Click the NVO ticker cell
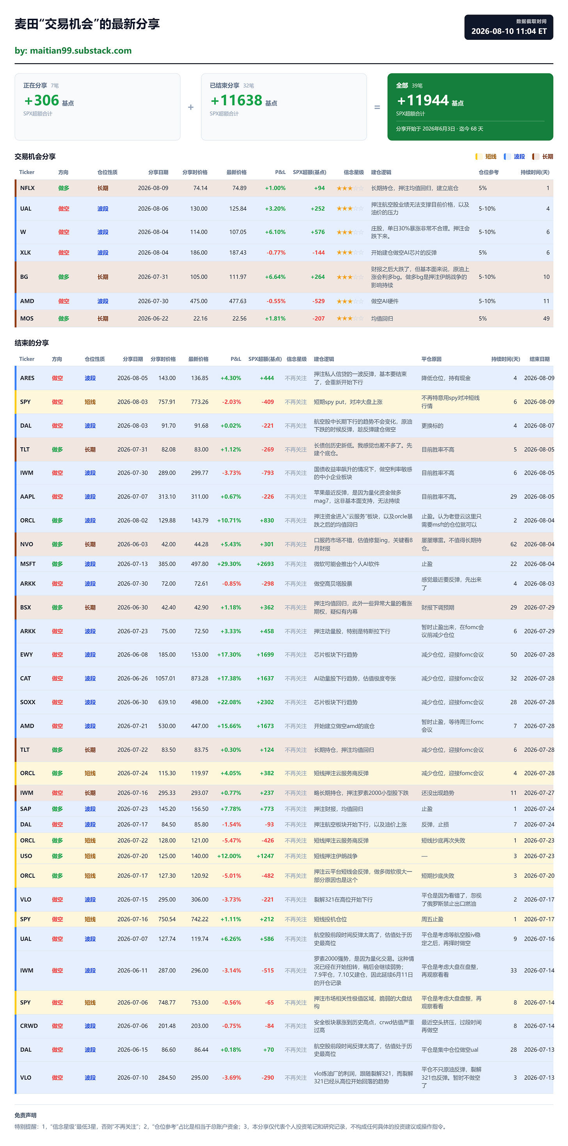Screen dimensions: 568x1146 click(x=27, y=544)
